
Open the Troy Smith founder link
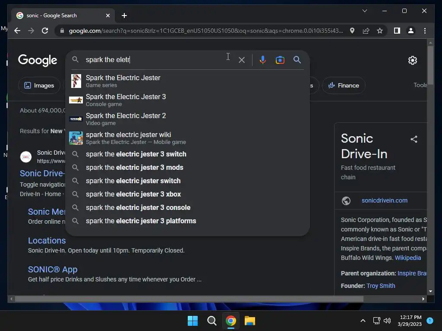click(381, 286)
